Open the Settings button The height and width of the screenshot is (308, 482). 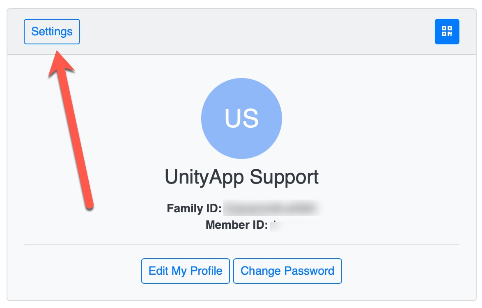(x=52, y=32)
